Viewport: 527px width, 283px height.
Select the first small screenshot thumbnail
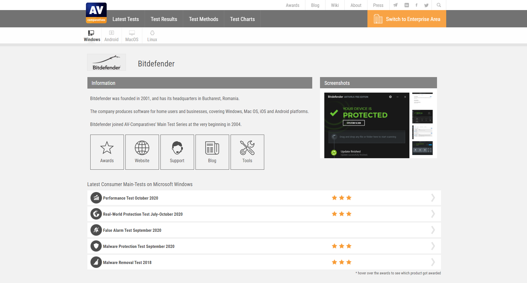click(x=422, y=100)
